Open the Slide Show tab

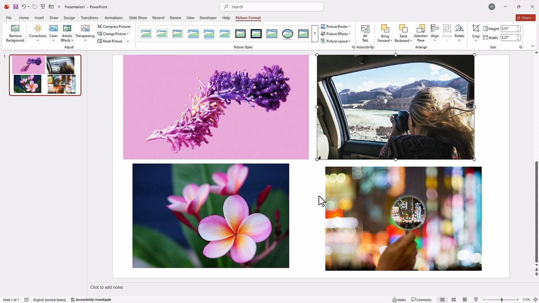(138, 18)
